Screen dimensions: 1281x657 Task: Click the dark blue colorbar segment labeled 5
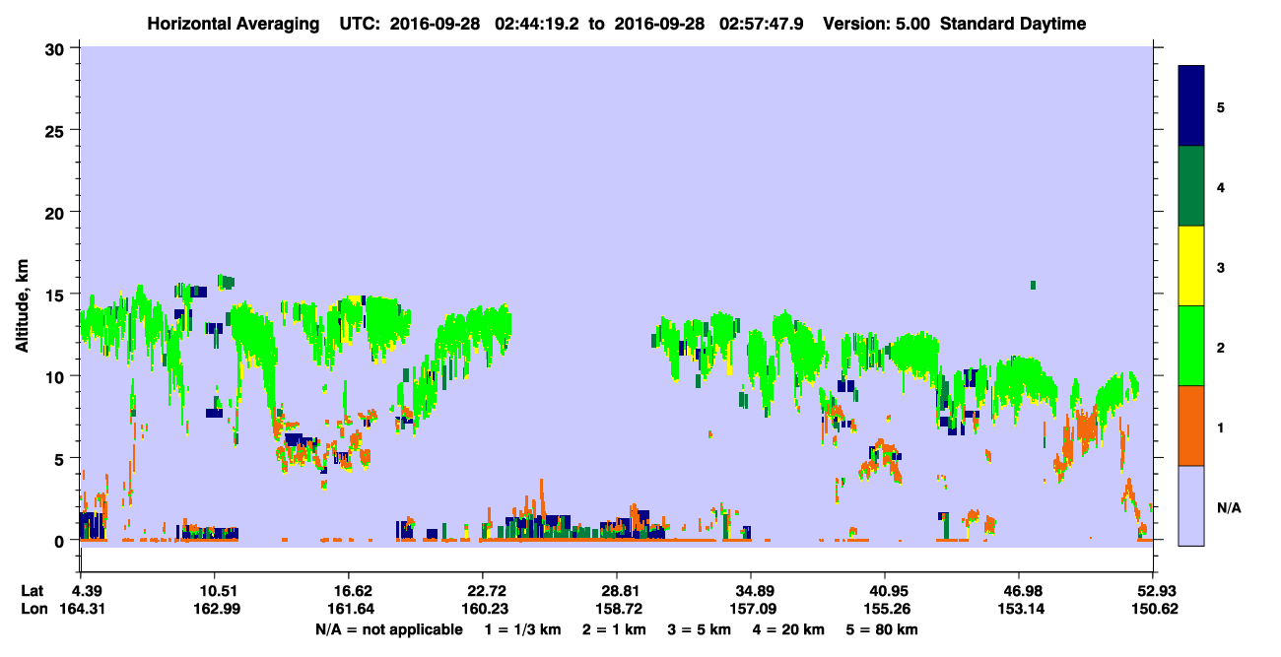click(1191, 106)
